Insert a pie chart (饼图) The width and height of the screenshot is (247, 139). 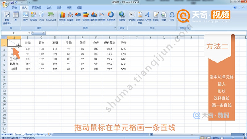tap(78, 18)
